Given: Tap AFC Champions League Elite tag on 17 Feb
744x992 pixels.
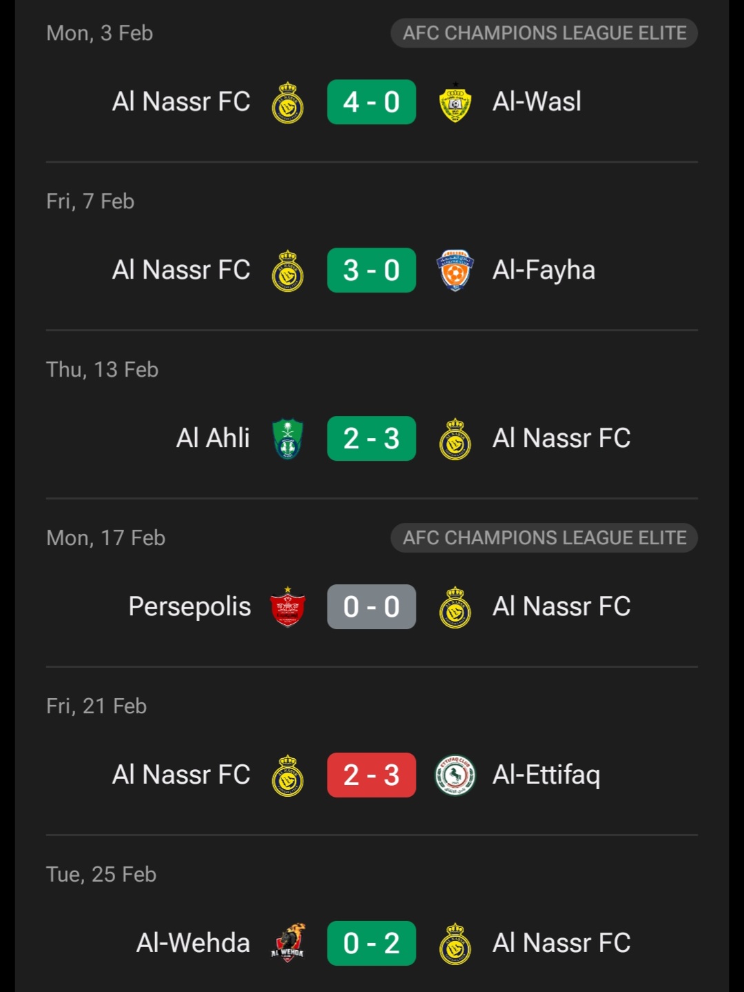Looking at the screenshot, I should coord(545,538).
